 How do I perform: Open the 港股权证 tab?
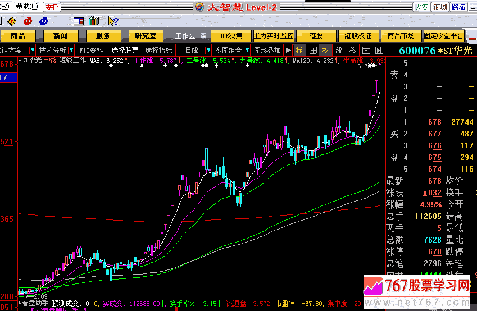pos(358,36)
